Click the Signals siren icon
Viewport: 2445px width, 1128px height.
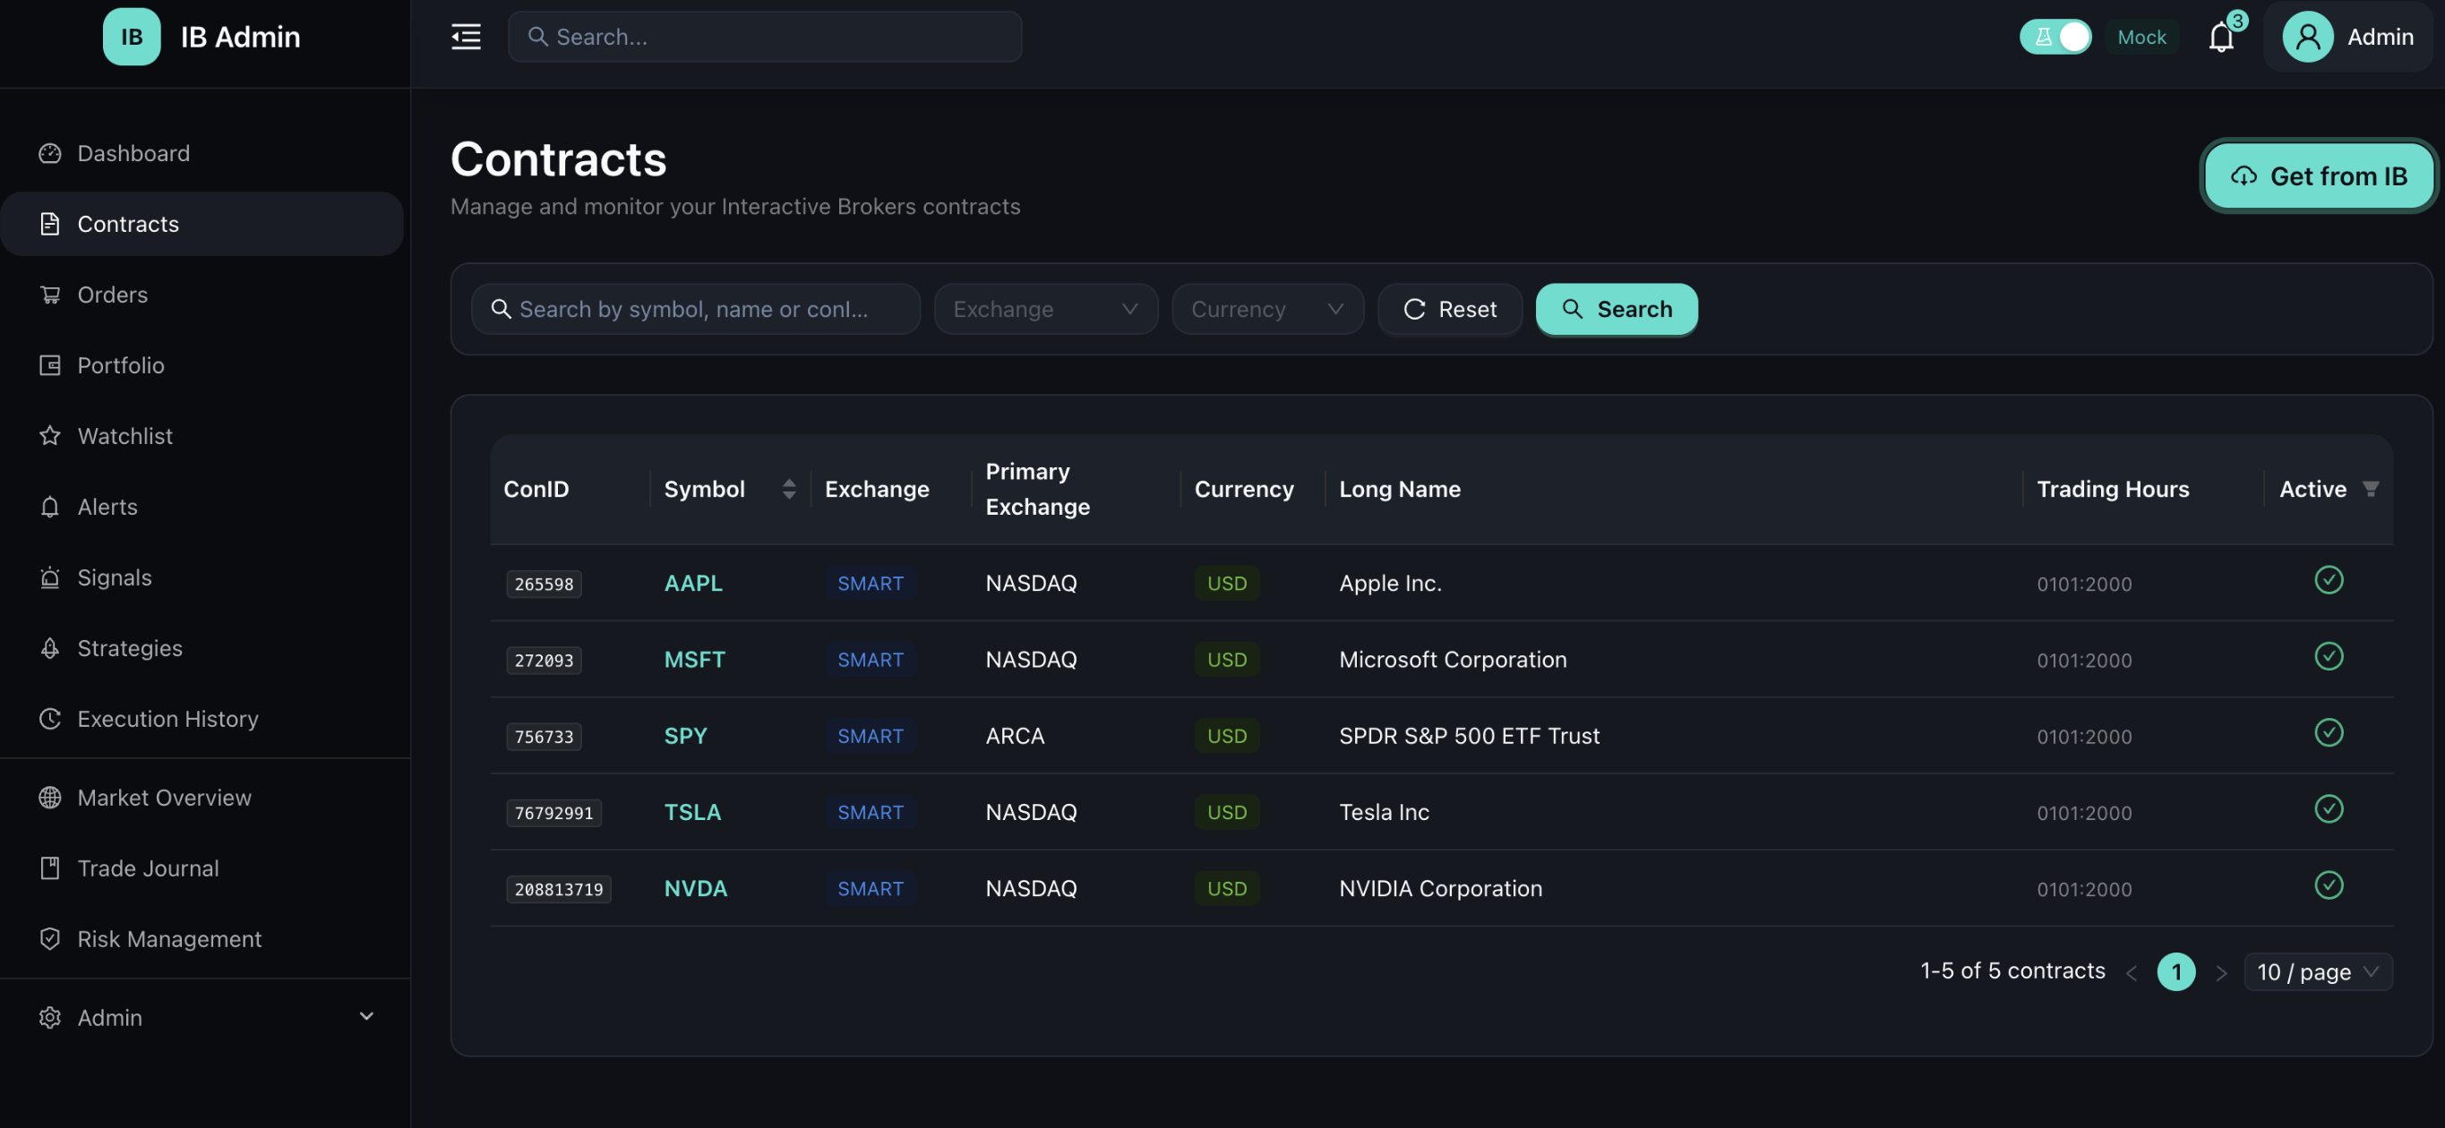(50, 577)
